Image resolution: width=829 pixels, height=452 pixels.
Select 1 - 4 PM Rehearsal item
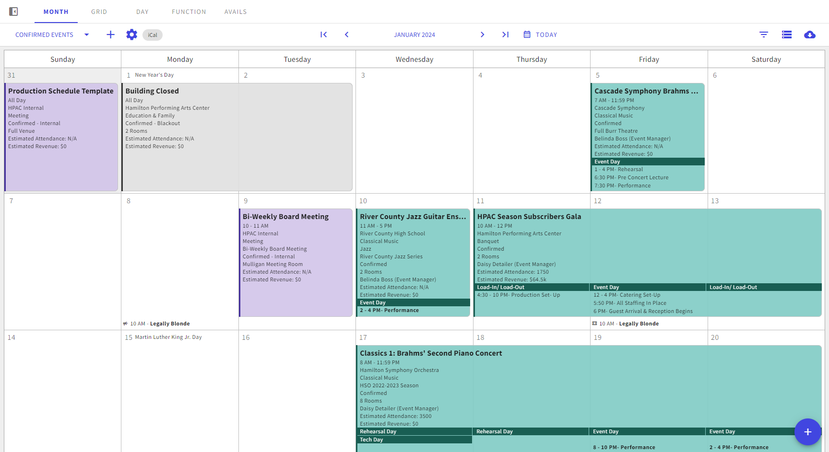pos(619,169)
